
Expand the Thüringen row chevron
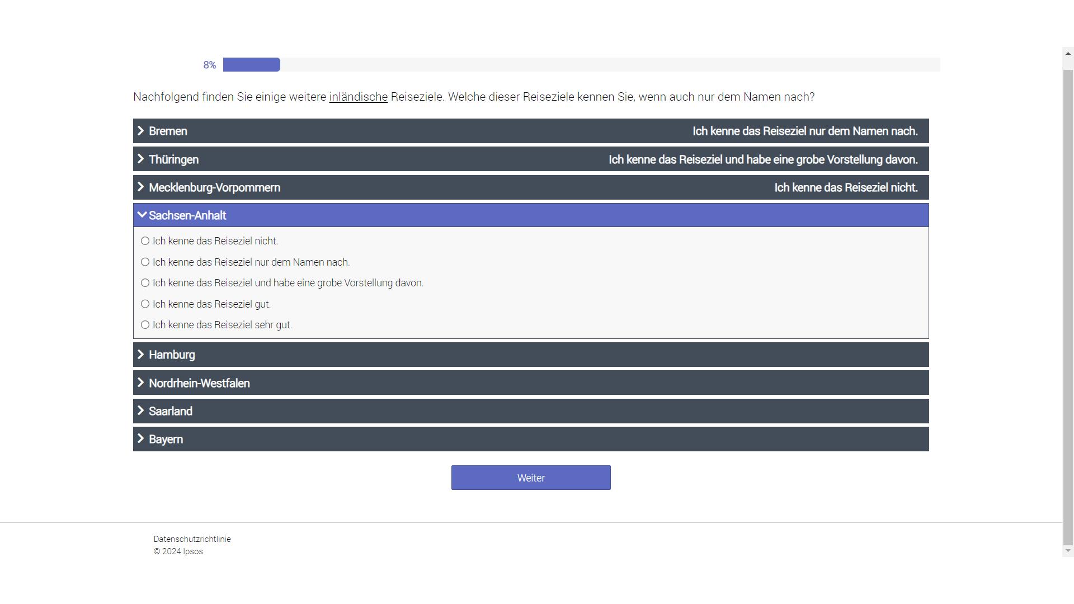click(x=141, y=159)
